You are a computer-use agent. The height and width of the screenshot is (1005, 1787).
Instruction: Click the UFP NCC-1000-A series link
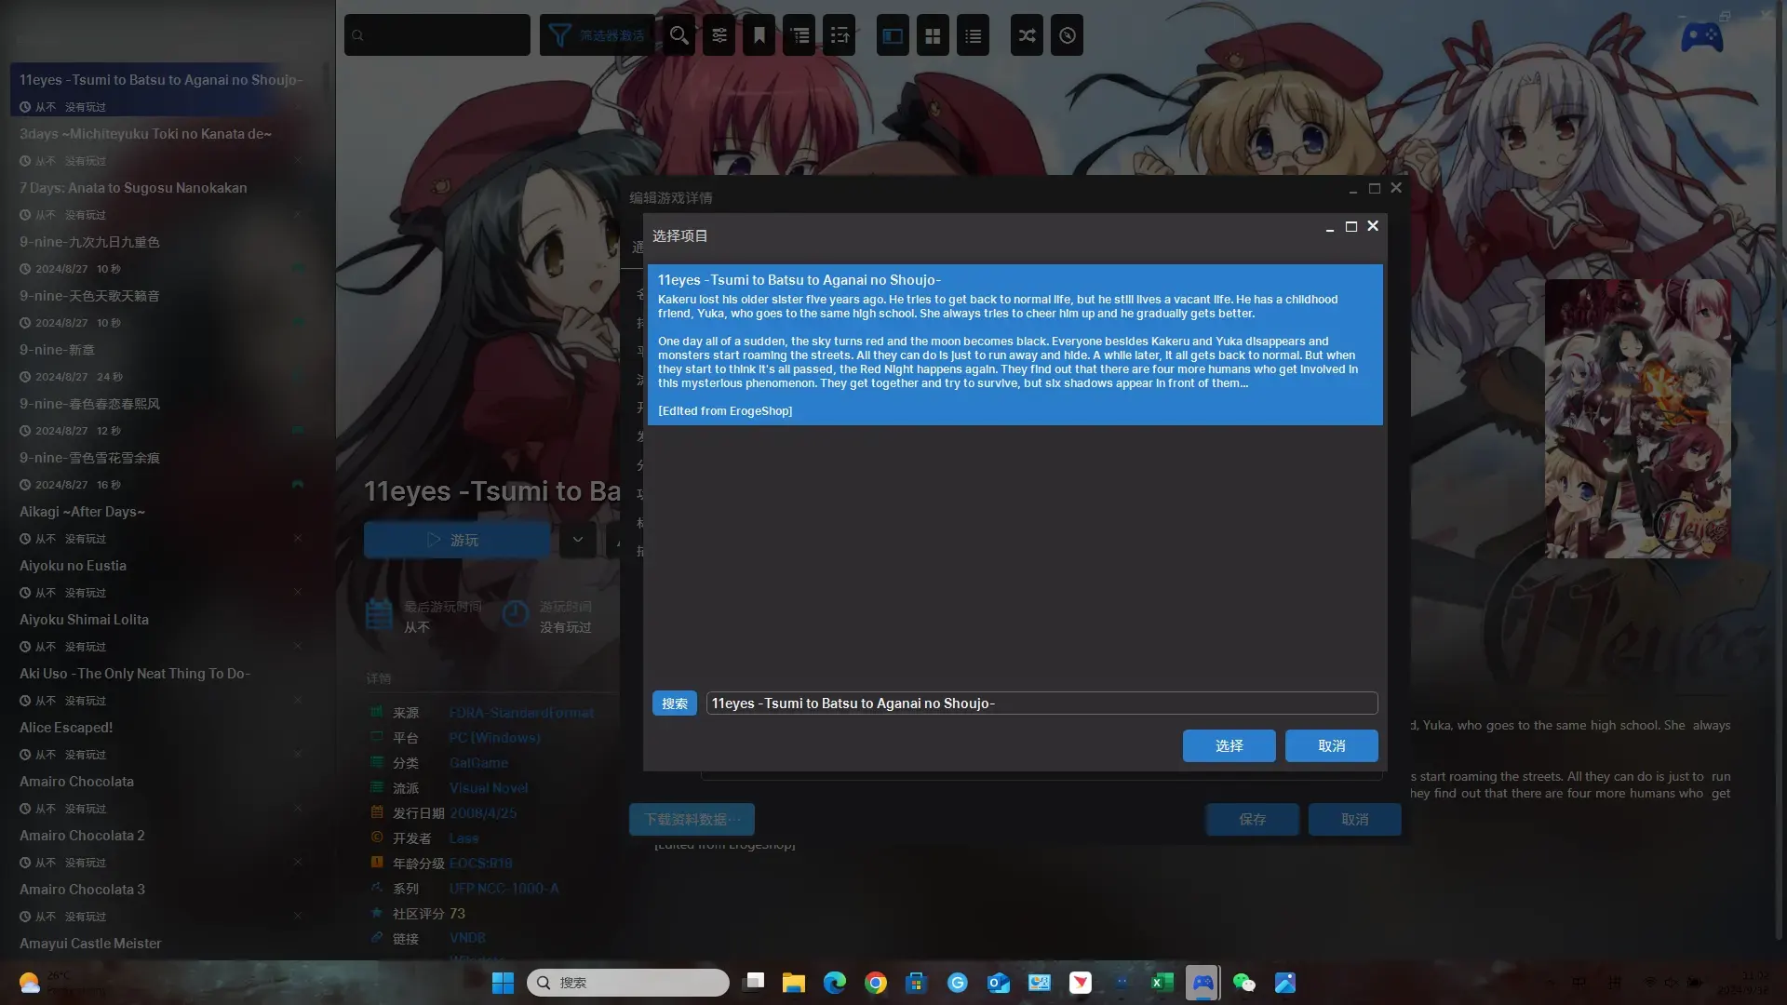pos(504,889)
